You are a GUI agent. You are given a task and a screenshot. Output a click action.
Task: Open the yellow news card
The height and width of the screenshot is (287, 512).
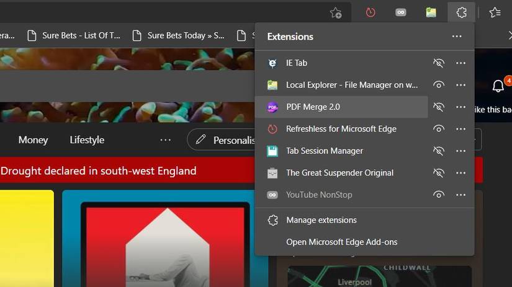pyautogui.click(x=27, y=239)
